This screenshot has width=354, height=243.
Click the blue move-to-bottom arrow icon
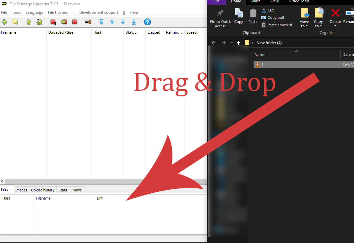pyautogui.click(x=134, y=22)
